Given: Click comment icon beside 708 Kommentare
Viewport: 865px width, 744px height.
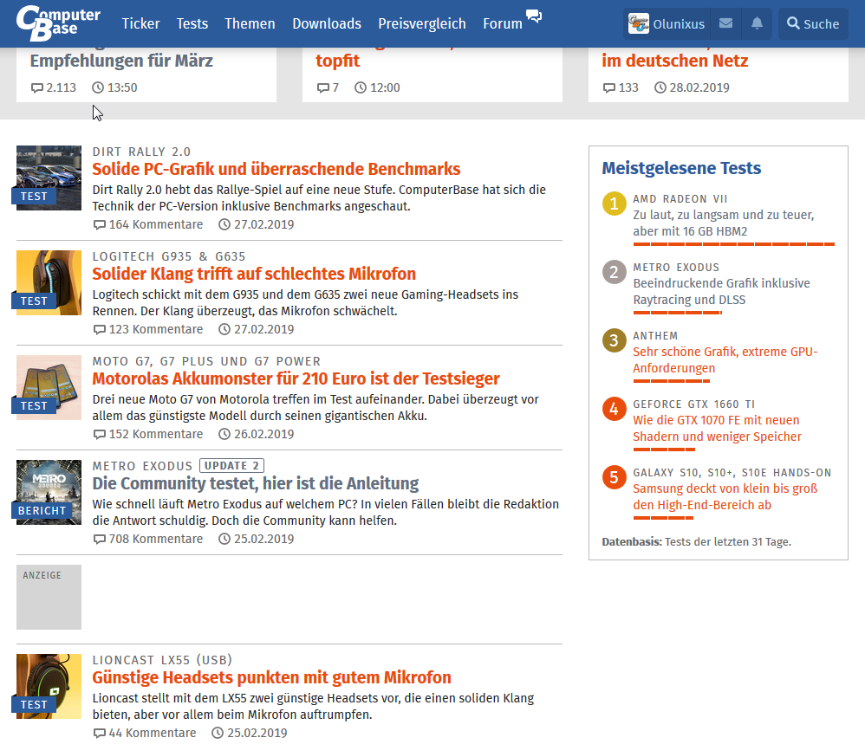Looking at the screenshot, I should 100,539.
